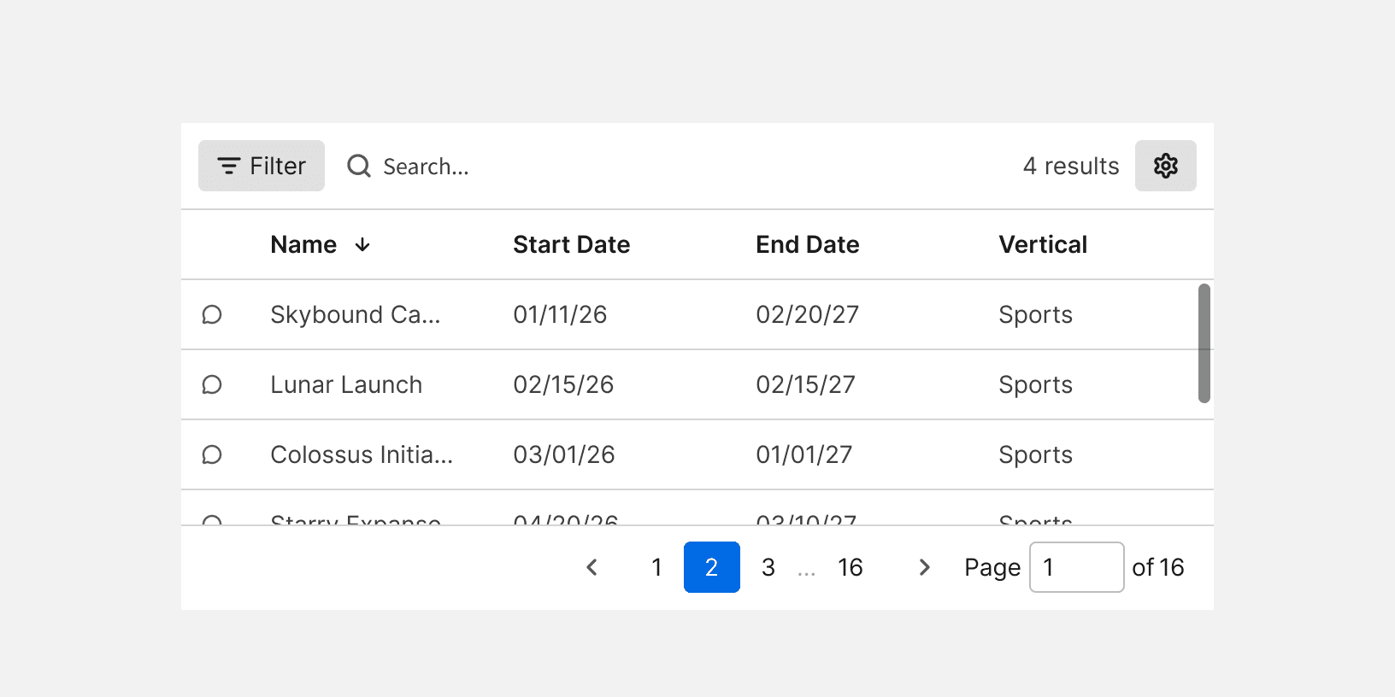Open the table settings gear

point(1165,166)
